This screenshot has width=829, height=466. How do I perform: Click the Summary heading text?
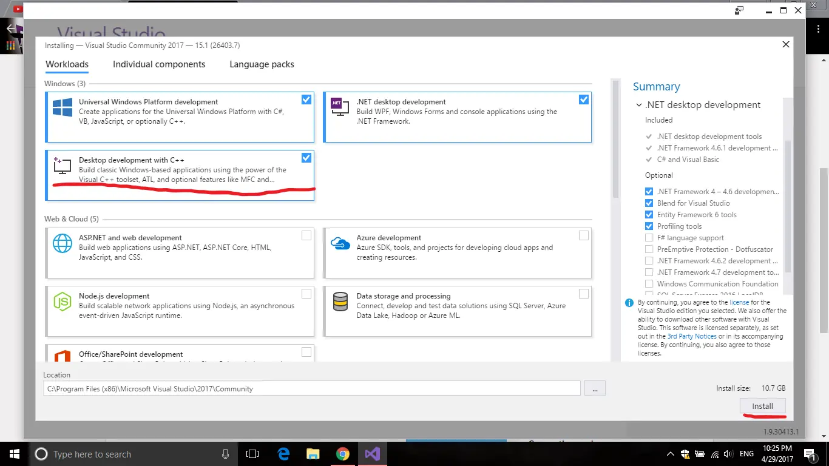click(x=656, y=87)
